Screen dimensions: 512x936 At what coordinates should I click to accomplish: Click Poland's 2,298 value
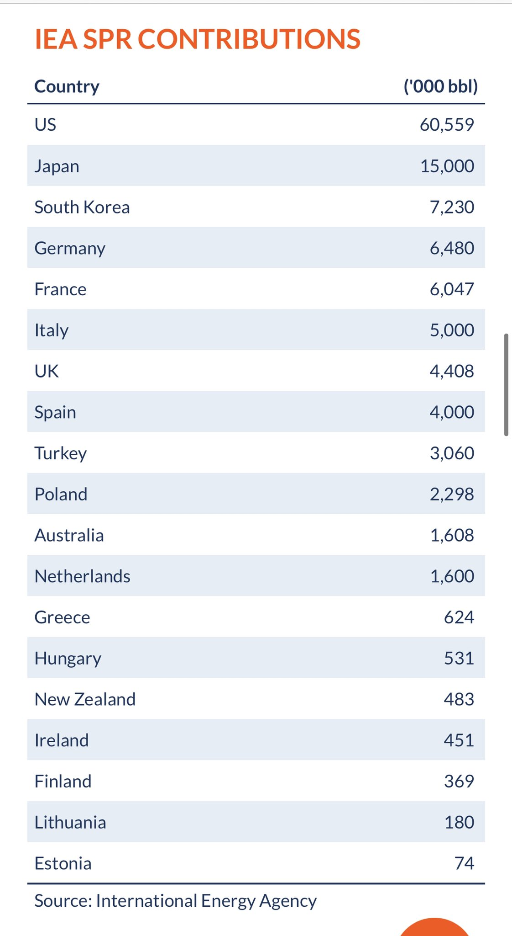pos(452,494)
